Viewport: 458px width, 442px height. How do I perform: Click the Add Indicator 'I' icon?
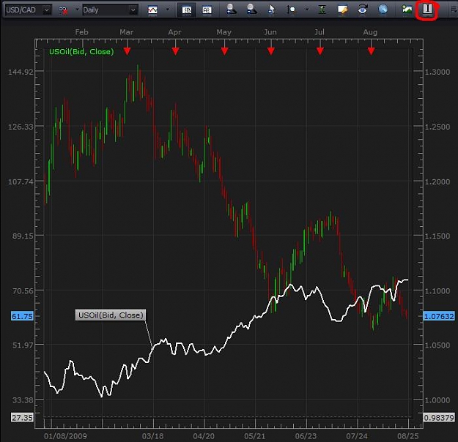(x=427, y=9)
